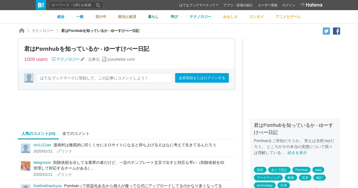Open user finefinethankyou profile link

coord(47,186)
